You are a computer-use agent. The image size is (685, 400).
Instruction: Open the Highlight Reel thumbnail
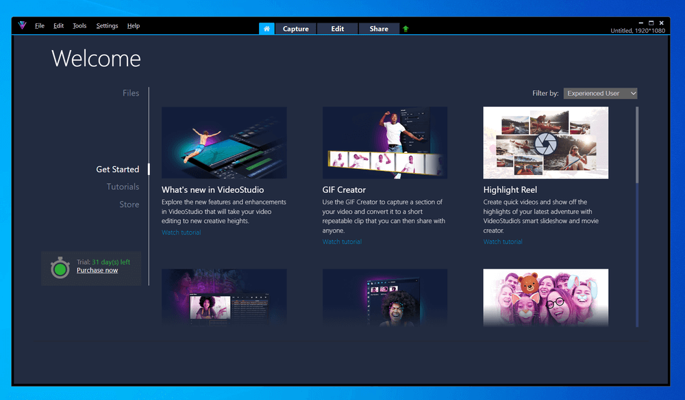pos(546,143)
